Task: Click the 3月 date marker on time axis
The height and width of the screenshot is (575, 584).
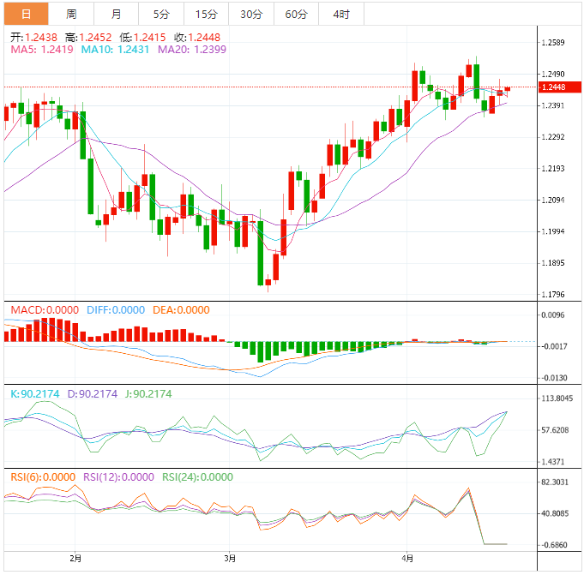Action: 228,559
